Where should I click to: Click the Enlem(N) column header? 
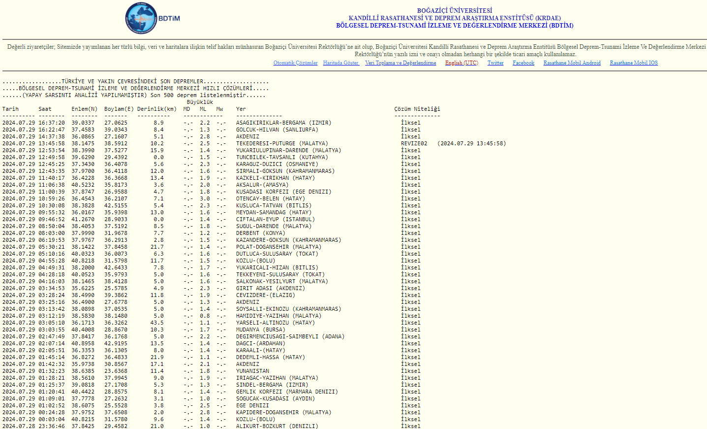[x=85, y=109]
